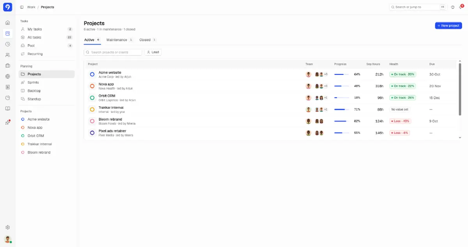The height and width of the screenshot is (247, 468).
Task: Click the Work breadcrumb link
Action: point(31,7)
